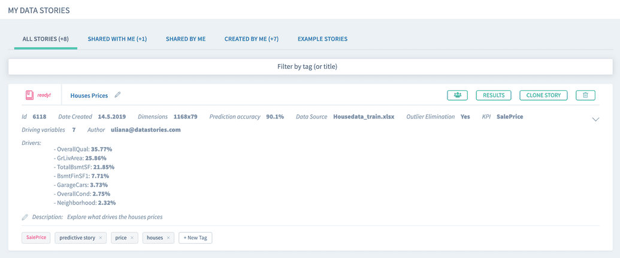Add a new tag
This screenshot has height=258, width=620.
[196, 238]
